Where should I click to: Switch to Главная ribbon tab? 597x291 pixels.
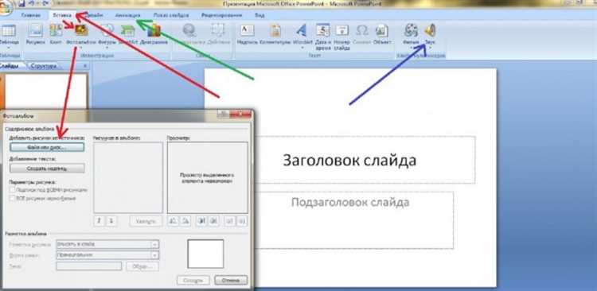[x=31, y=16]
